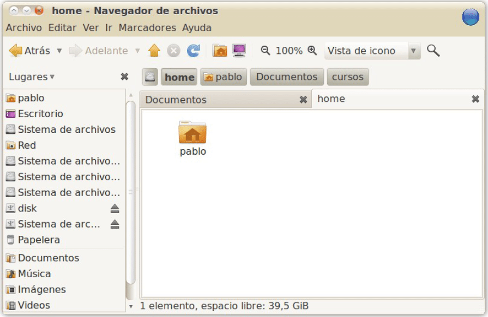Eject the disk volume in sidebar

[x=115, y=209]
